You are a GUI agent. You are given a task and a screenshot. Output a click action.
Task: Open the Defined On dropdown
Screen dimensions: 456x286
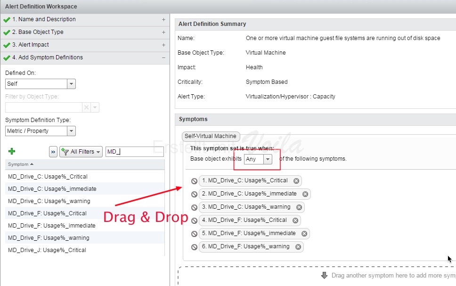coord(71,84)
